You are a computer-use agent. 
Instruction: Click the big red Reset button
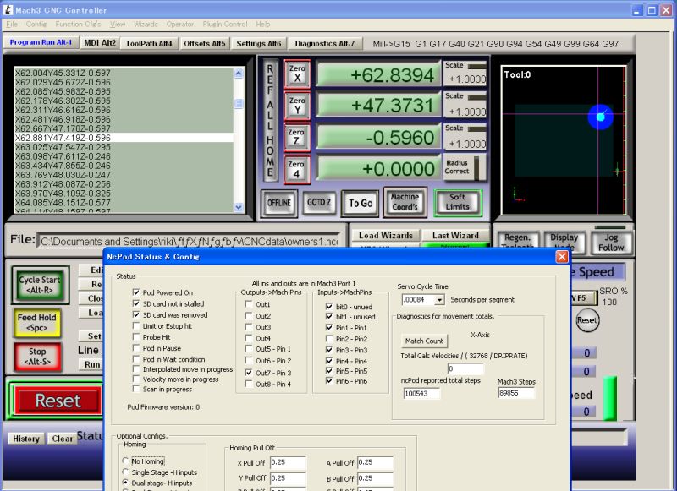pyautogui.click(x=58, y=401)
